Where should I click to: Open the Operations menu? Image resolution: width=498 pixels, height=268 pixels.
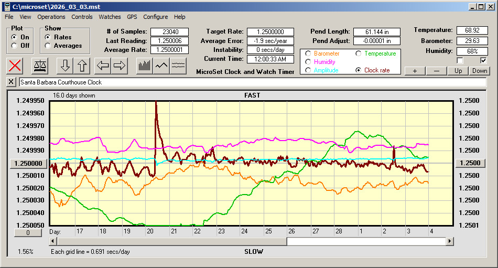pos(51,17)
